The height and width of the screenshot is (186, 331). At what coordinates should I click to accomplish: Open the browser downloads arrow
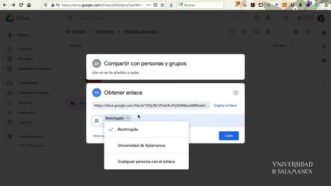[x=171, y=5]
